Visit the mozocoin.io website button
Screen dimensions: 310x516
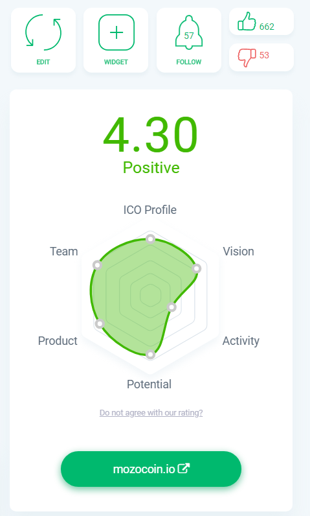coord(151,469)
